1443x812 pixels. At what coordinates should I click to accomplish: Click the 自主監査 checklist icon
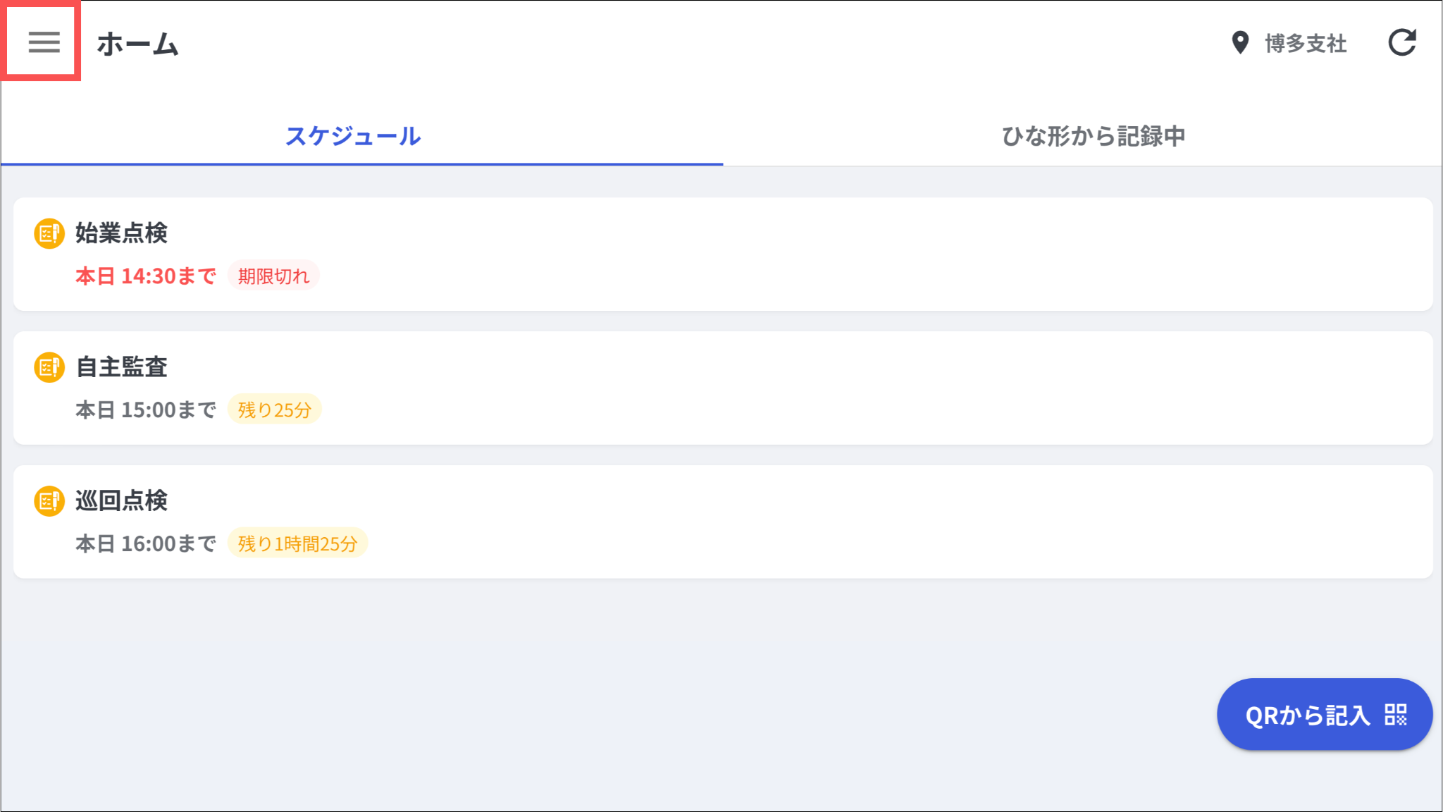click(49, 367)
